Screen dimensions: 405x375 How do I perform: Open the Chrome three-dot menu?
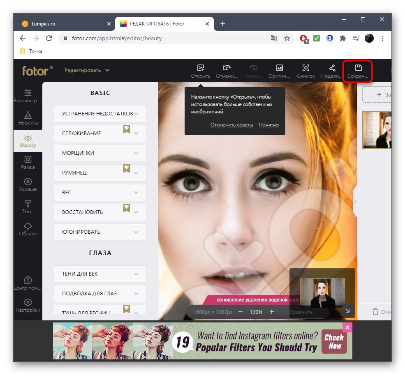(382, 38)
